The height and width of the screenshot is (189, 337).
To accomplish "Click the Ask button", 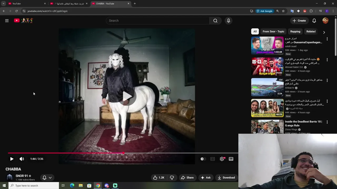I will tap(206, 178).
